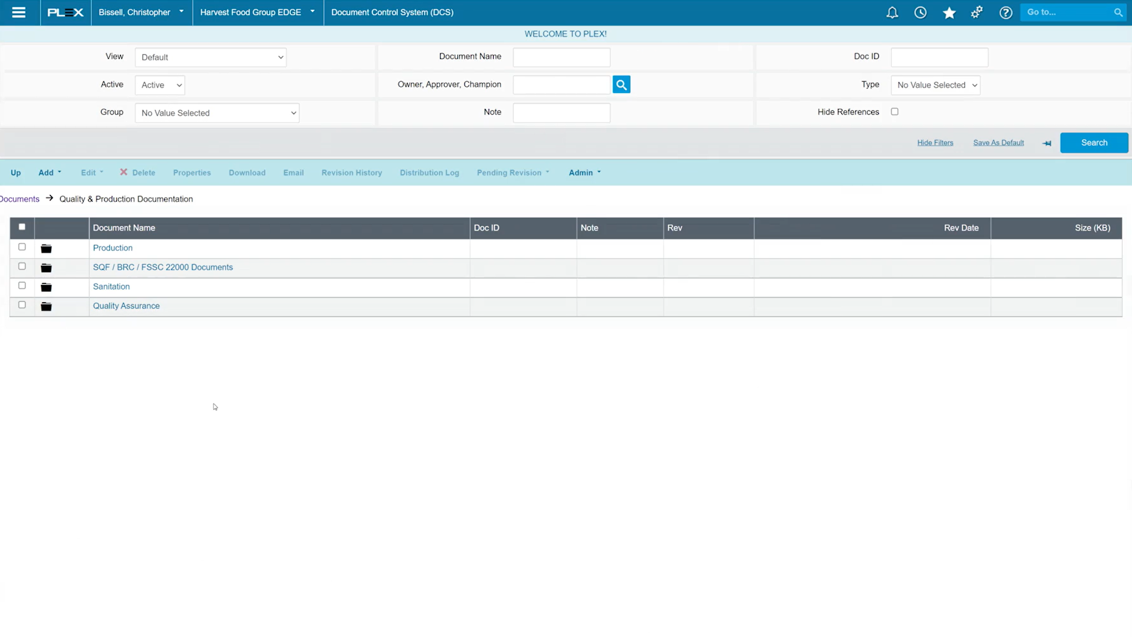The height and width of the screenshot is (637, 1132).
Task: Open the Group dropdown
Action: pos(217,113)
